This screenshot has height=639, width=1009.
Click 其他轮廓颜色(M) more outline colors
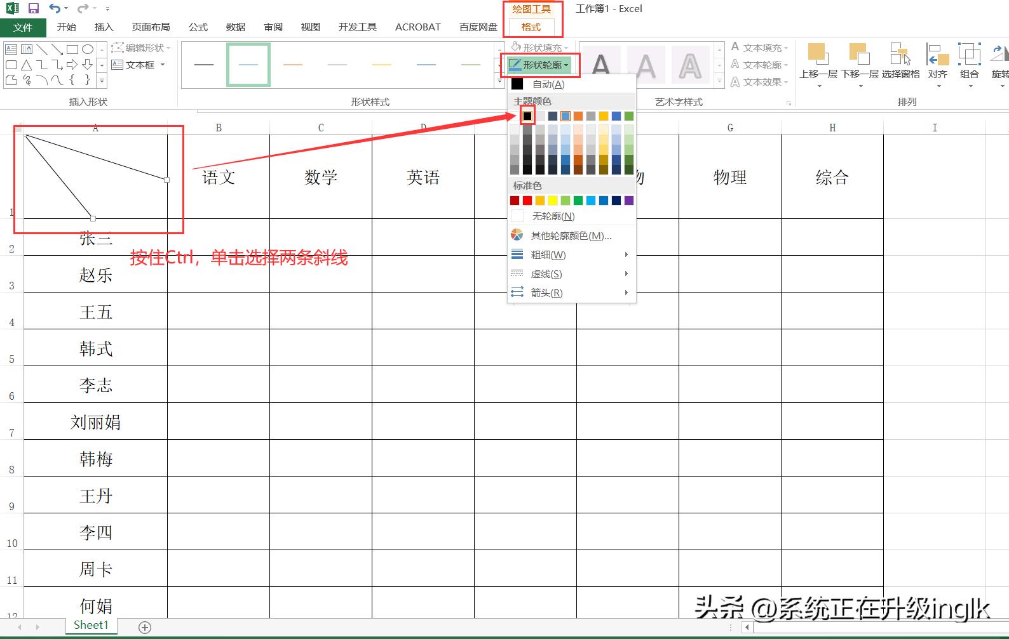click(571, 236)
